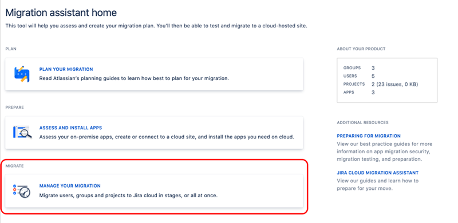Select the card text about migrating users and groups
The height and width of the screenshot is (223, 458).
coord(128,196)
